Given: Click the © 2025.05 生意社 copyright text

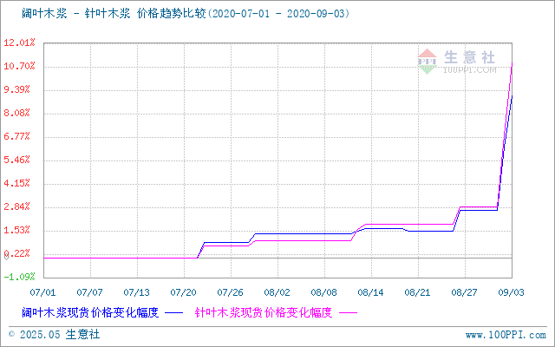Looking at the screenshot, I should (54, 335).
